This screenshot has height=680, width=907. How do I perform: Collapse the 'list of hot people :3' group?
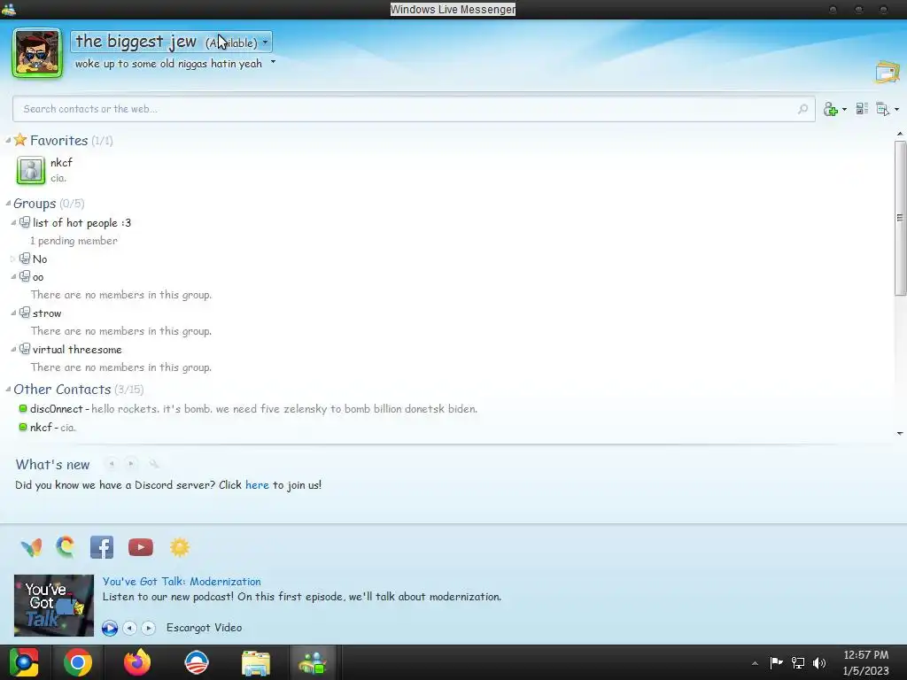click(x=13, y=222)
